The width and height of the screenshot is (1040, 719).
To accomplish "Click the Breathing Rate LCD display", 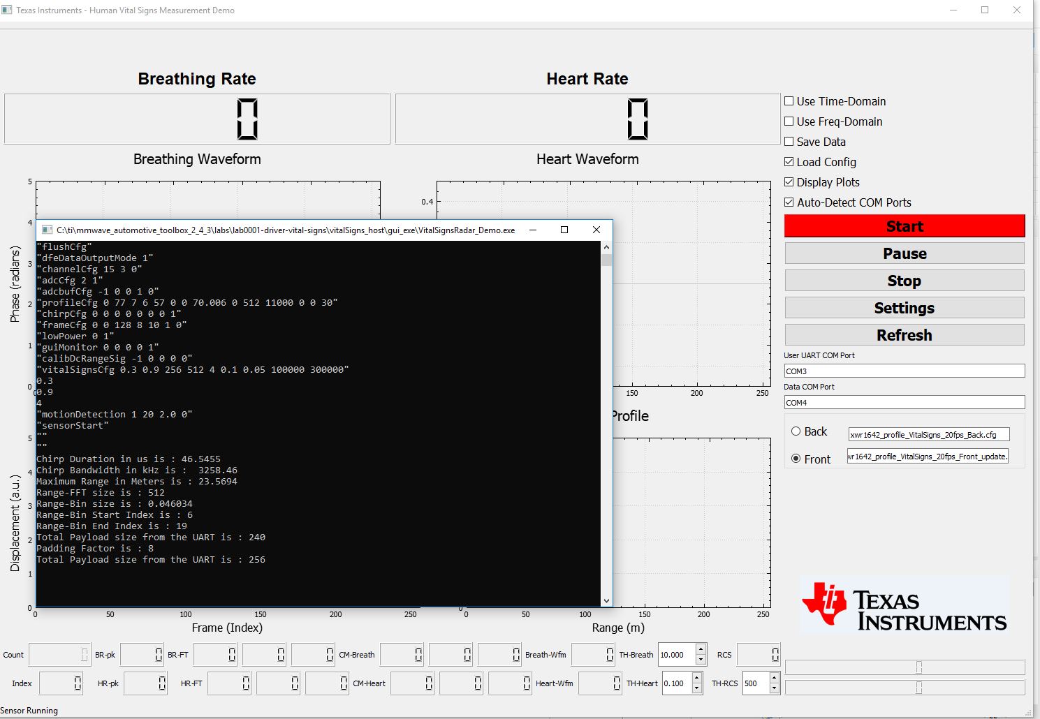I will coord(197,119).
